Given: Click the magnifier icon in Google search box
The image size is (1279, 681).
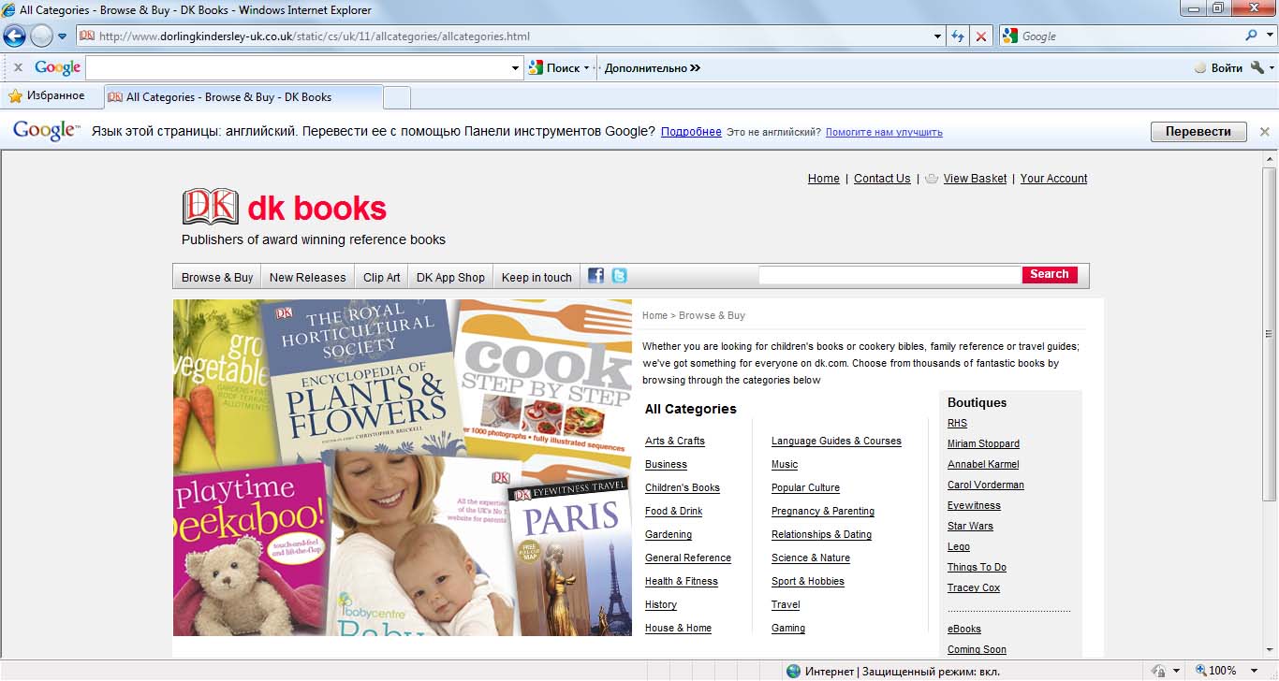Looking at the screenshot, I should point(1251,36).
